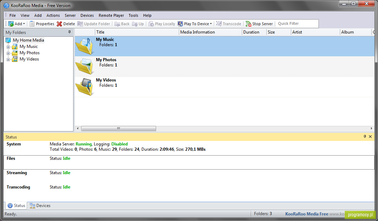Click the Files status row
The image size is (378, 221).
pos(189,162)
